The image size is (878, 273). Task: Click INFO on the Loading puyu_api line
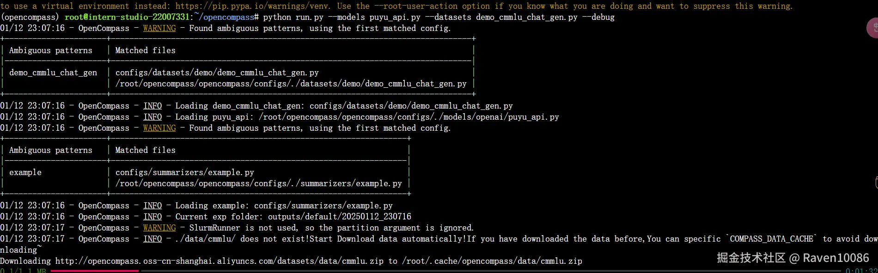[x=152, y=117]
